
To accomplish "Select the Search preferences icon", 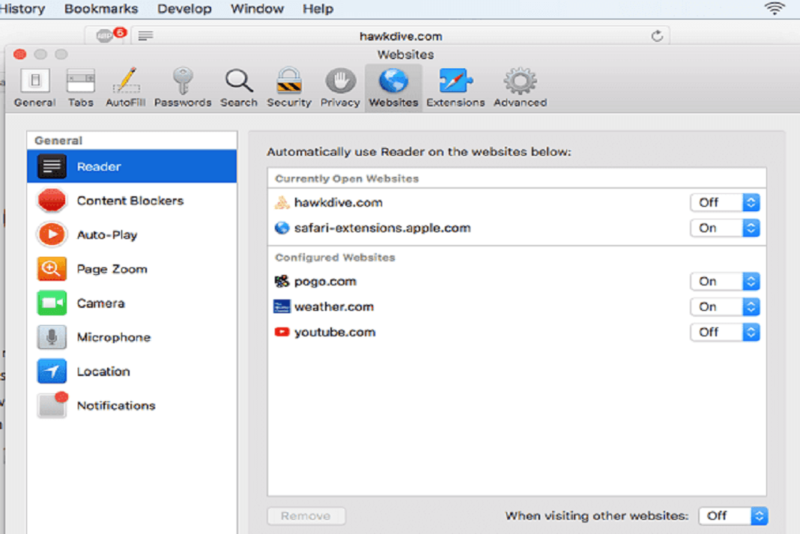I will [x=239, y=86].
